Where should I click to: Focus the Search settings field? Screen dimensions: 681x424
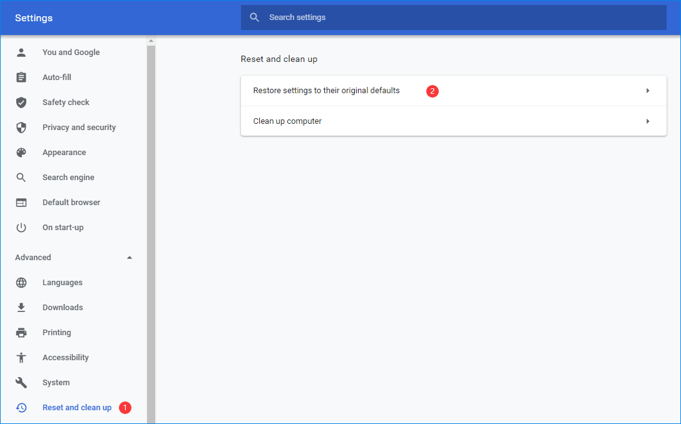(453, 18)
